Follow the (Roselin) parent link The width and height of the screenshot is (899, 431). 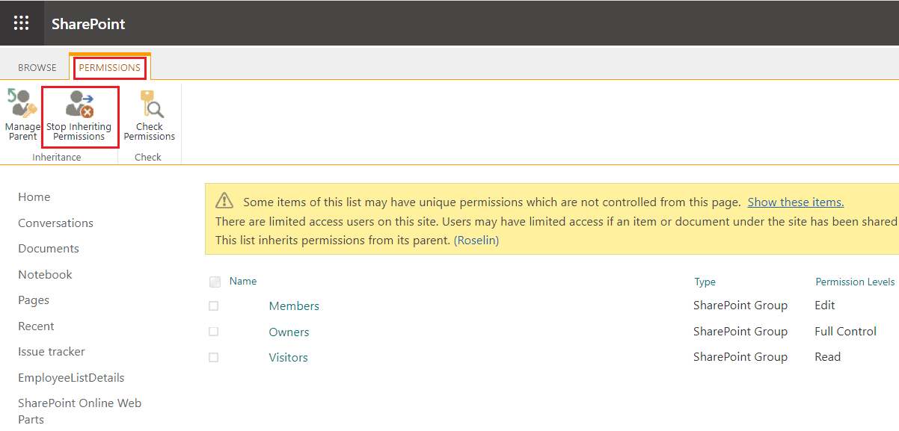476,241
